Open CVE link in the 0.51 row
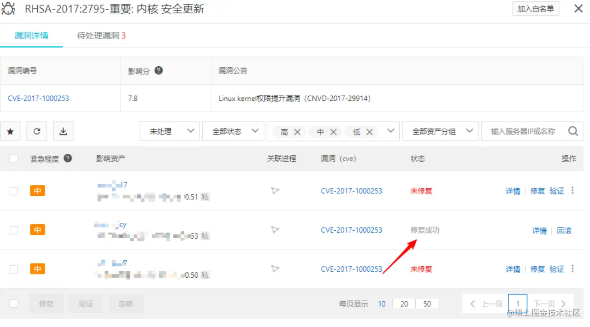This screenshot has width=590, height=327. [x=351, y=191]
